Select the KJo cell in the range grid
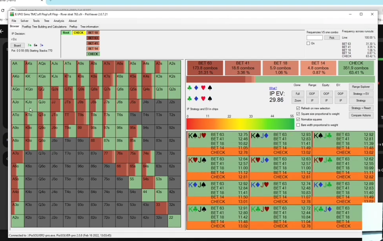The image size is (383, 241). (30, 105)
